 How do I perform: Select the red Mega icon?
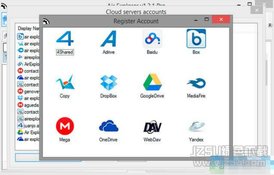(x=65, y=126)
